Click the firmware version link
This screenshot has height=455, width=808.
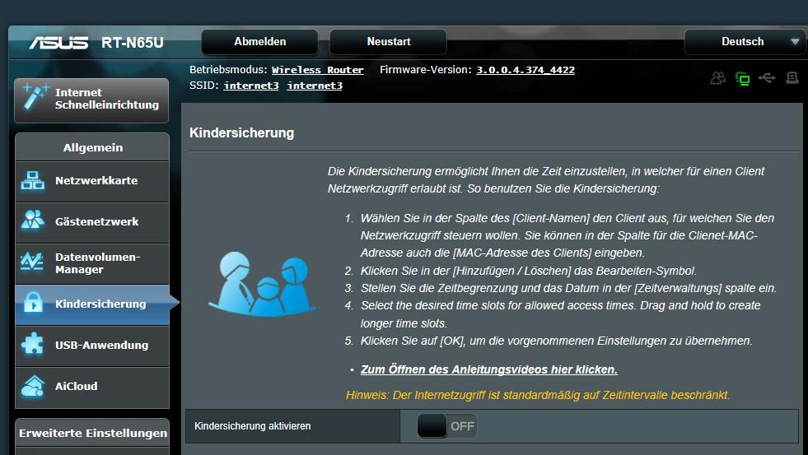click(525, 71)
